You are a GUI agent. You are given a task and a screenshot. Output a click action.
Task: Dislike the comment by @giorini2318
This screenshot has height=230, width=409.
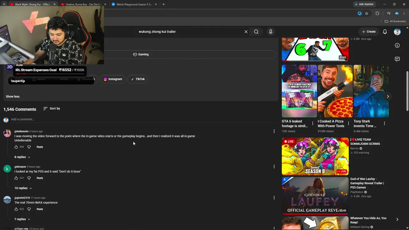pyautogui.click(x=29, y=209)
